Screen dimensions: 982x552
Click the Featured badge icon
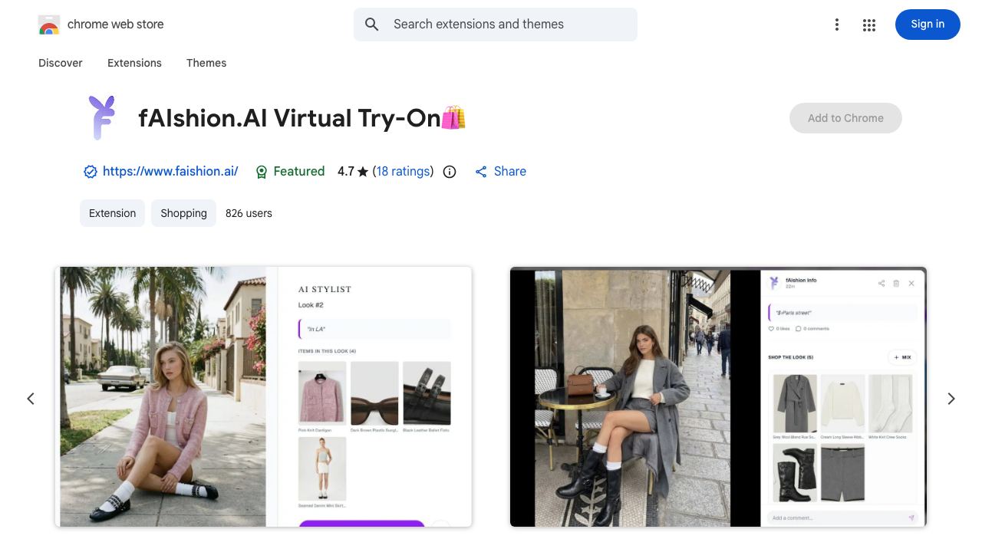click(x=262, y=172)
